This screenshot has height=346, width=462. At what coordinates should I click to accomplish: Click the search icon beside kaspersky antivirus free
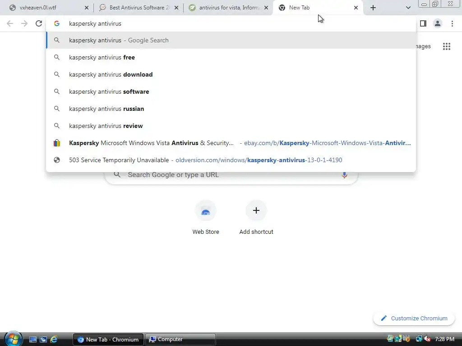(57, 57)
